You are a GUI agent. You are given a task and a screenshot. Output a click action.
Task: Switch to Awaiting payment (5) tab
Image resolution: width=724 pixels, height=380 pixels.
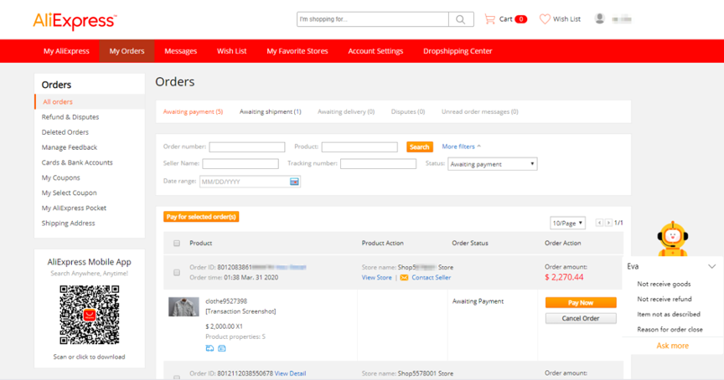click(193, 111)
